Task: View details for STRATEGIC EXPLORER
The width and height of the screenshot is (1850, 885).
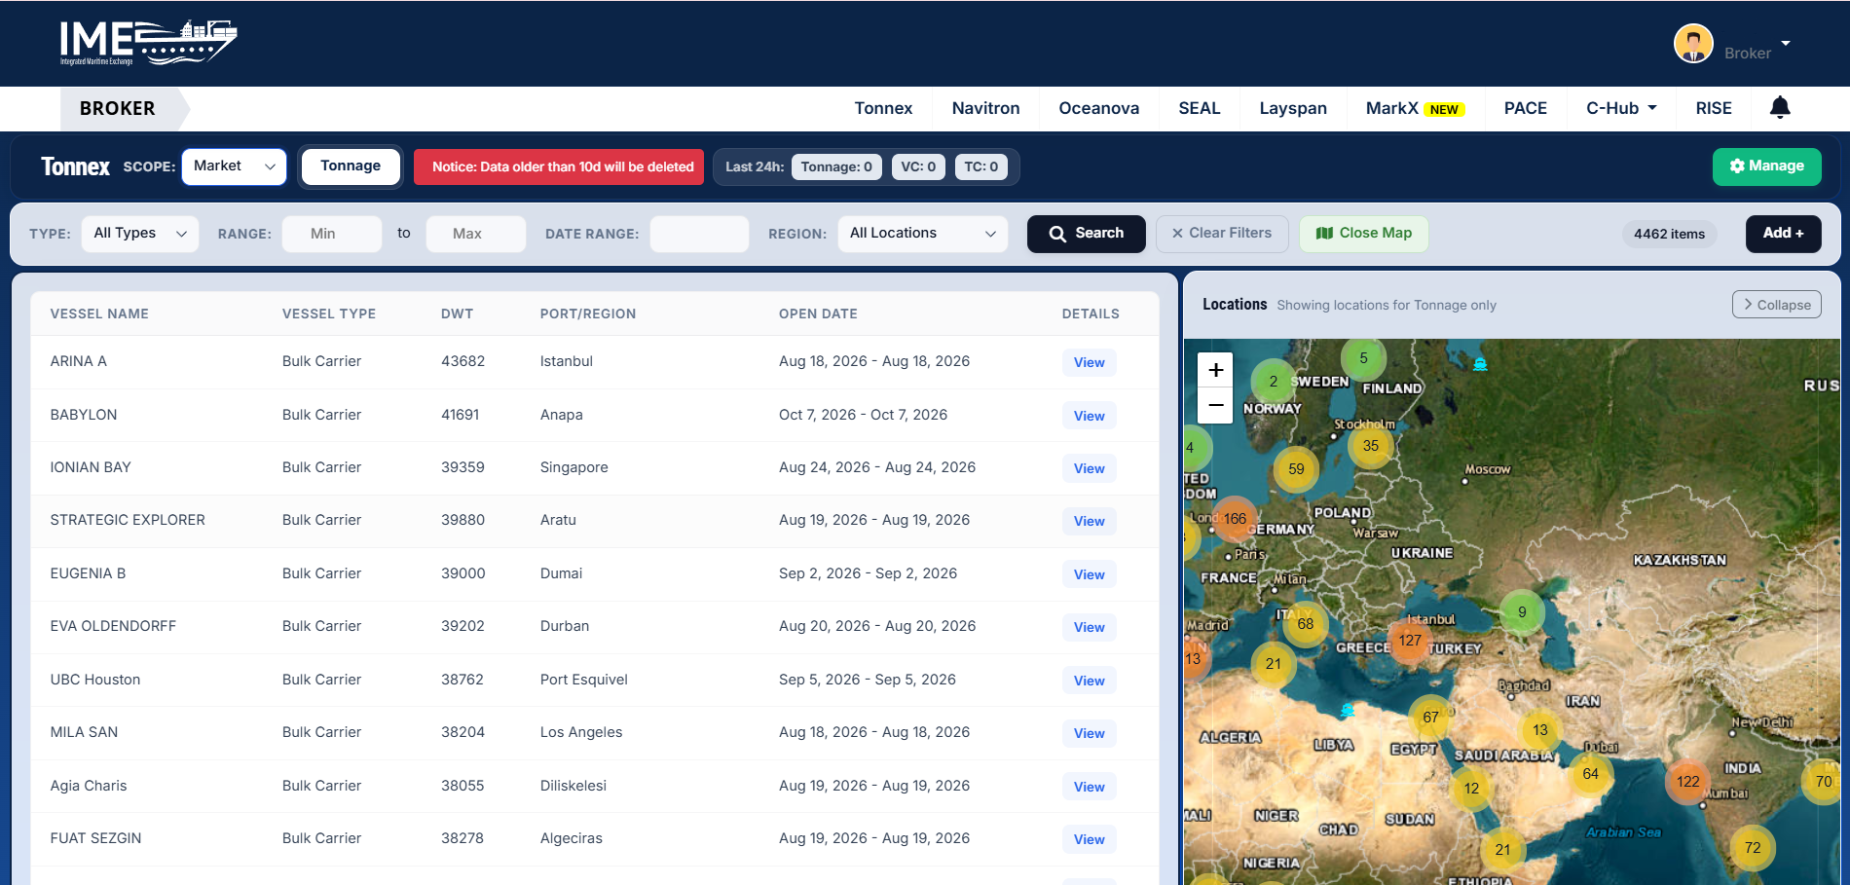Action: [x=1089, y=521]
